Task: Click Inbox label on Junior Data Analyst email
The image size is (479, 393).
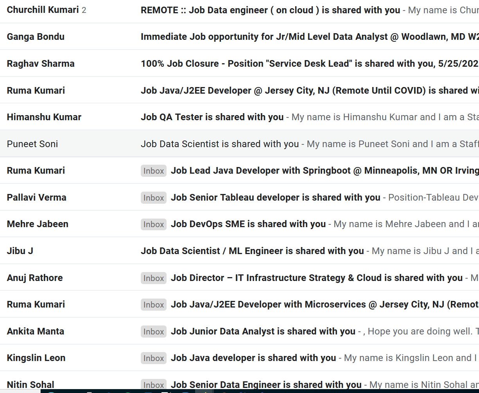Action: (154, 332)
